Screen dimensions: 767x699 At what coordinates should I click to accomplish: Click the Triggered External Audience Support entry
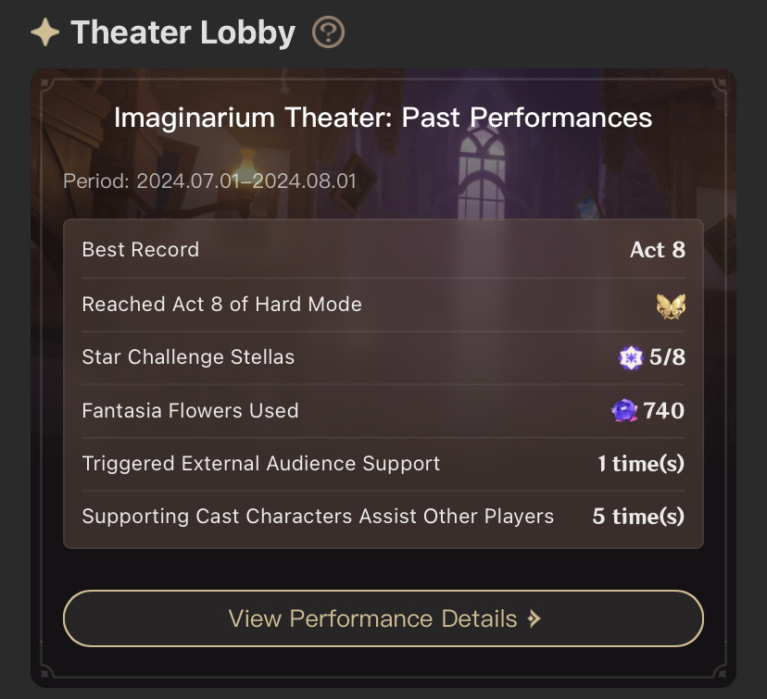pyautogui.click(x=383, y=464)
